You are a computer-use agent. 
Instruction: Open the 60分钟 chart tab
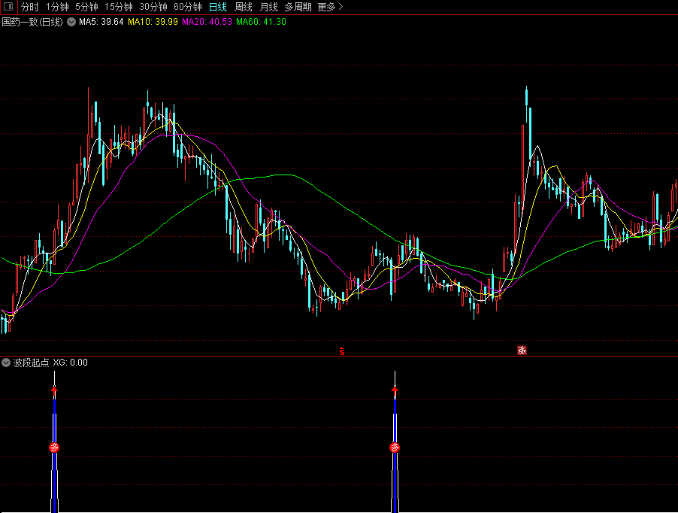pos(188,7)
